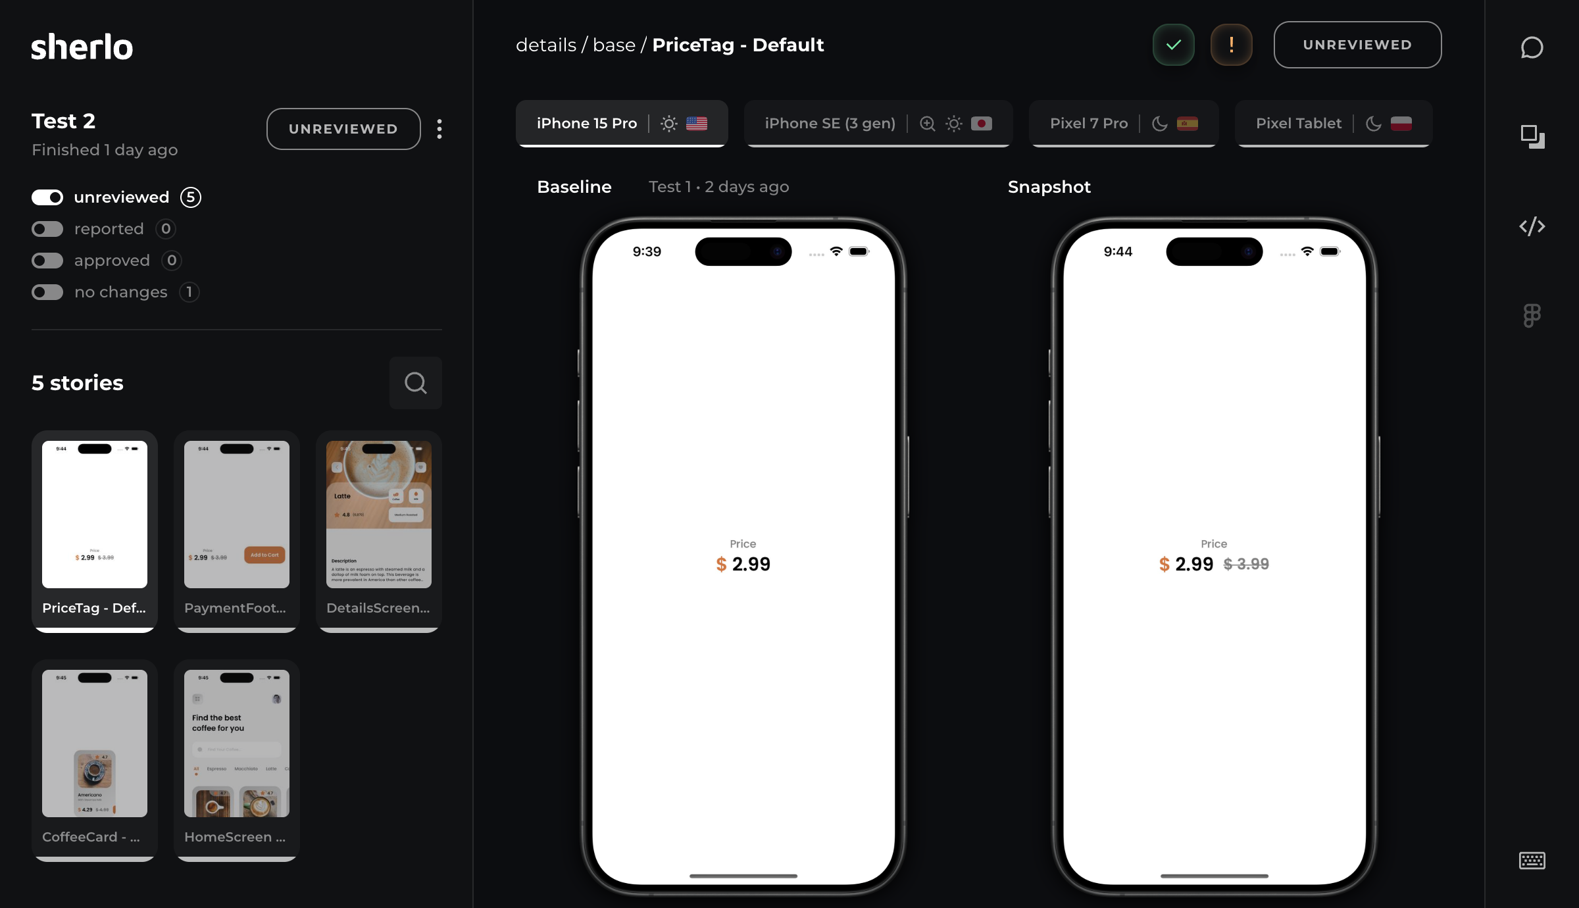The height and width of the screenshot is (908, 1579).
Task: Click the Japan flag in iPhone SE tab
Action: pyautogui.click(x=981, y=124)
